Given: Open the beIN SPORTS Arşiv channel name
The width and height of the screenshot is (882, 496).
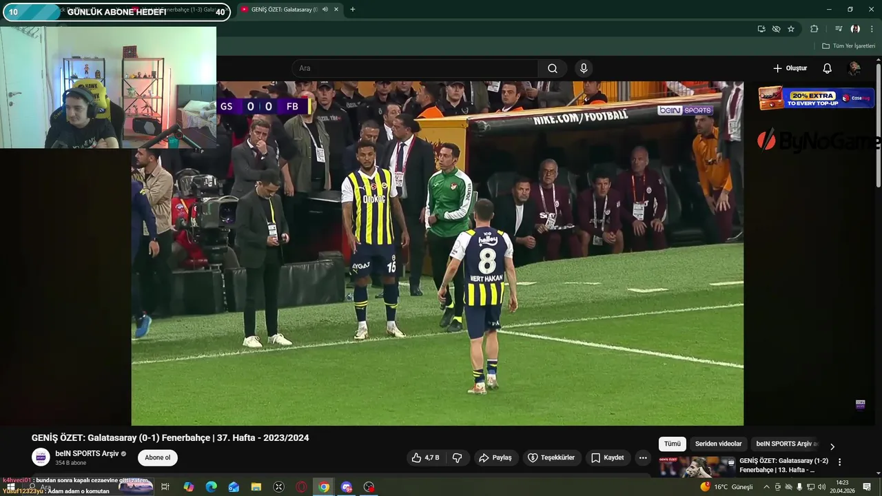Looking at the screenshot, I should coord(87,453).
